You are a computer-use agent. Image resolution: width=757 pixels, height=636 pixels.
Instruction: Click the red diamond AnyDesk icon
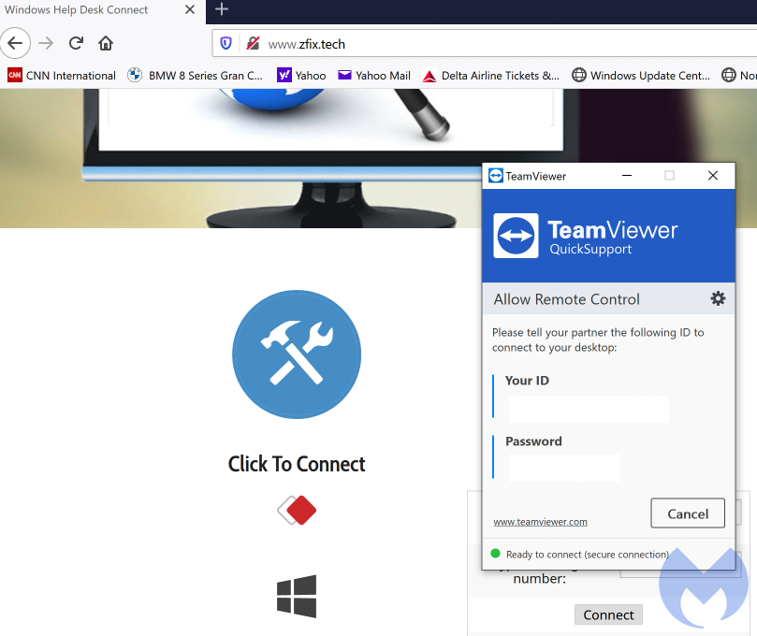[297, 511]
